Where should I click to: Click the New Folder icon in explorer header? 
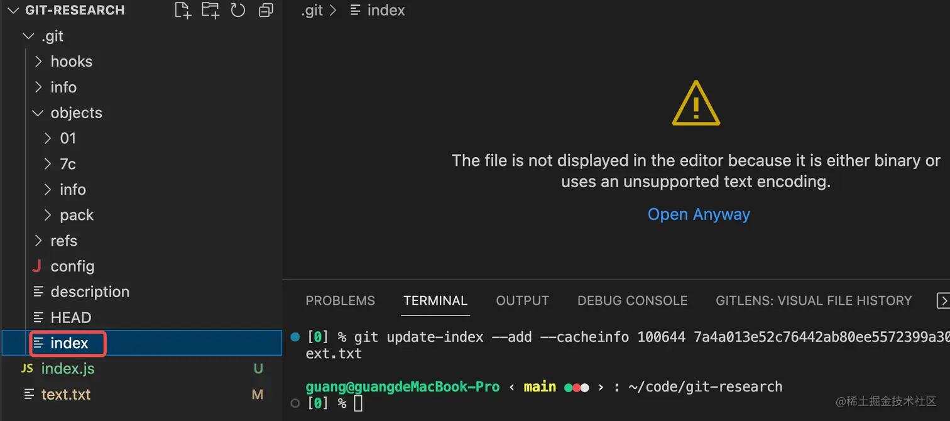[210, 10]
